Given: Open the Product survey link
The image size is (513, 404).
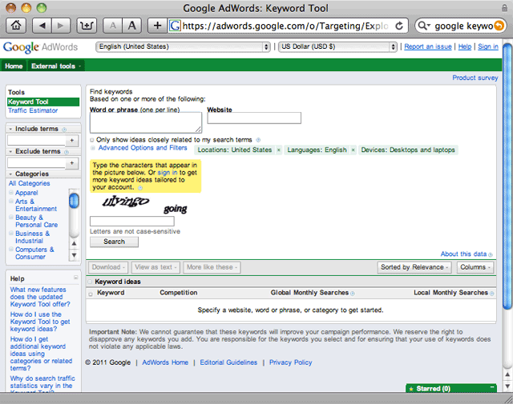Looking at the screenshot, I should [475, 78].
